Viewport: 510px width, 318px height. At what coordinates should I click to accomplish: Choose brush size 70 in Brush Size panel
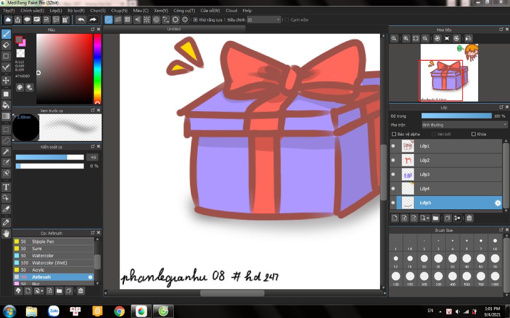tap(495, 261)
